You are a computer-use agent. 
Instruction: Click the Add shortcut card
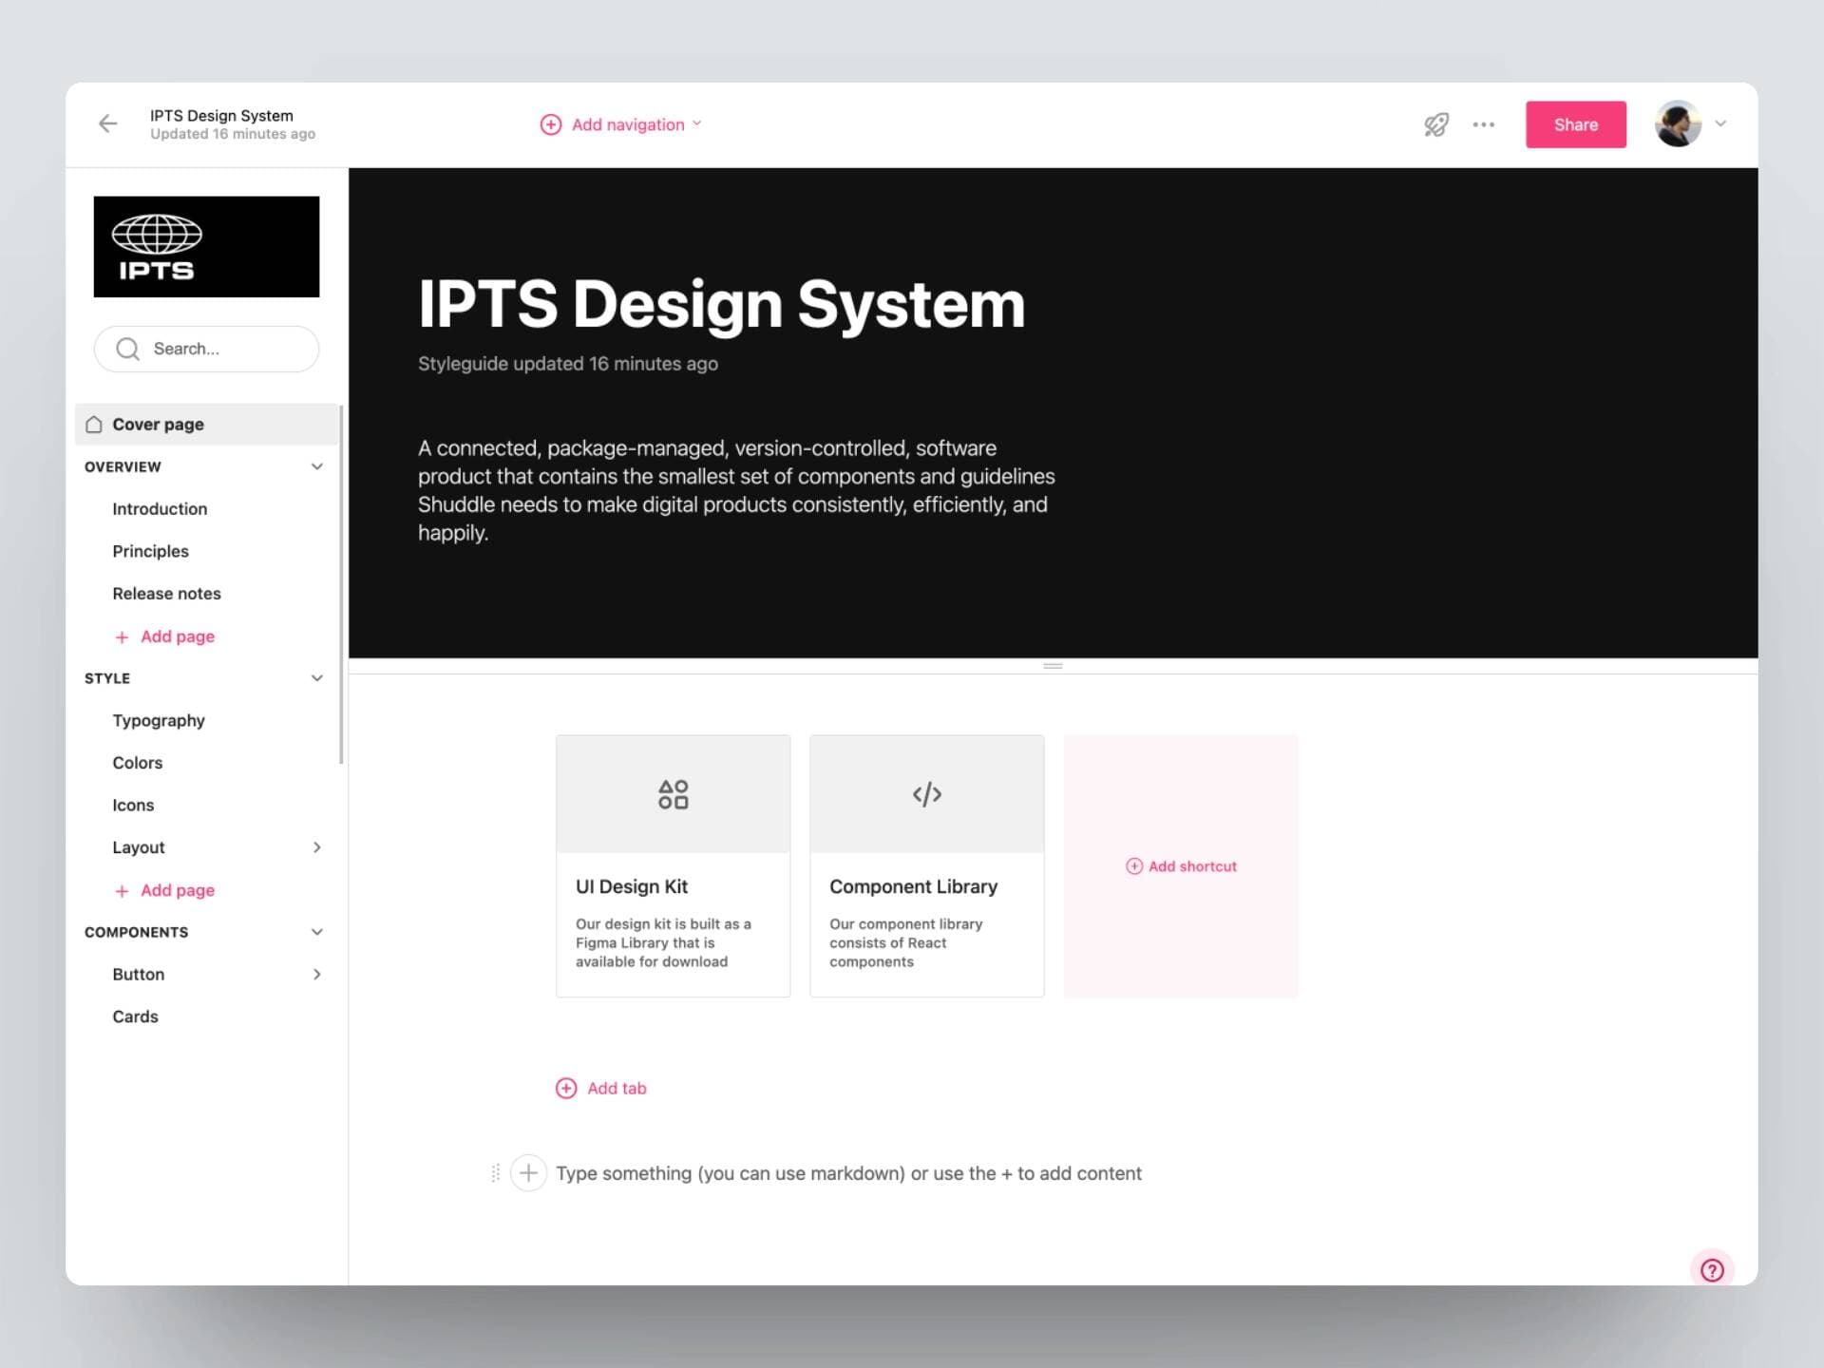click(1181, 866)
